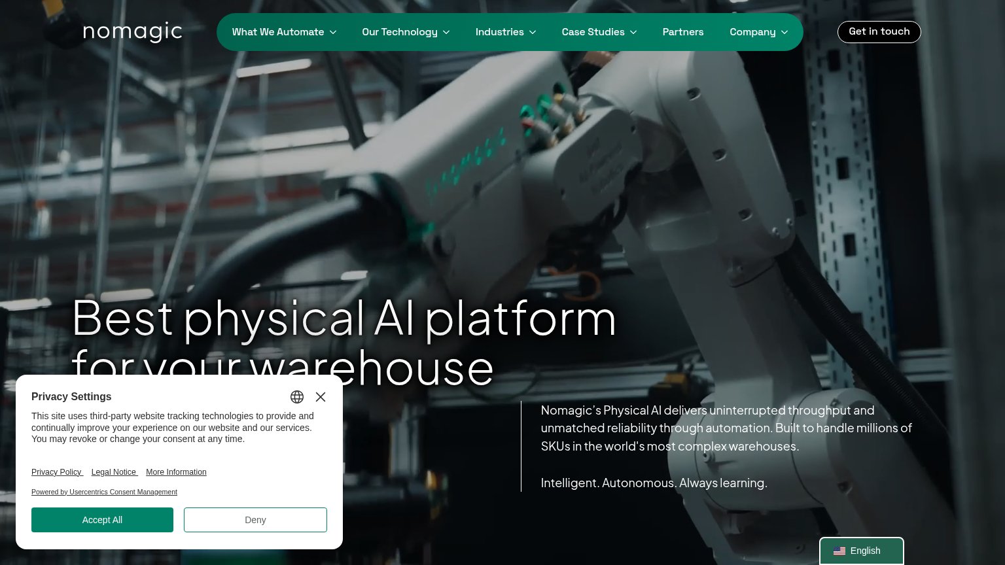Viewport: 1005px width, 565px height.
Task: Open the Case Studies dropdown
Action: coord(599,32)
